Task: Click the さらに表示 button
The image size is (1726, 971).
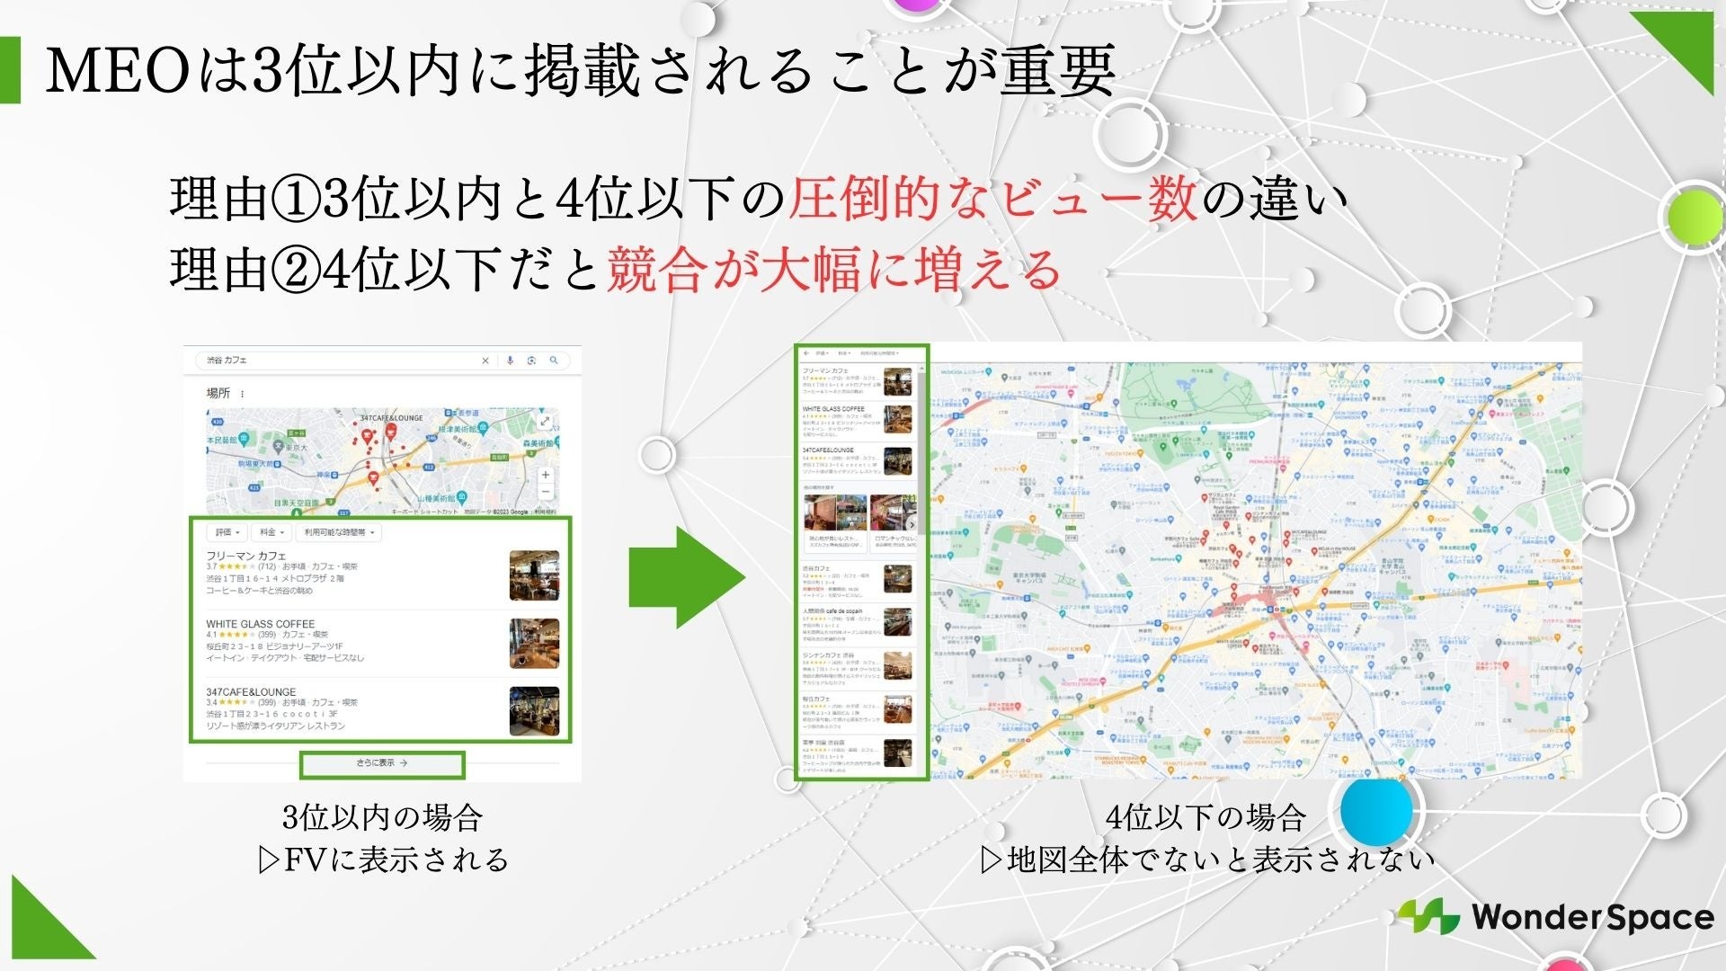Action: click(382, 763)
